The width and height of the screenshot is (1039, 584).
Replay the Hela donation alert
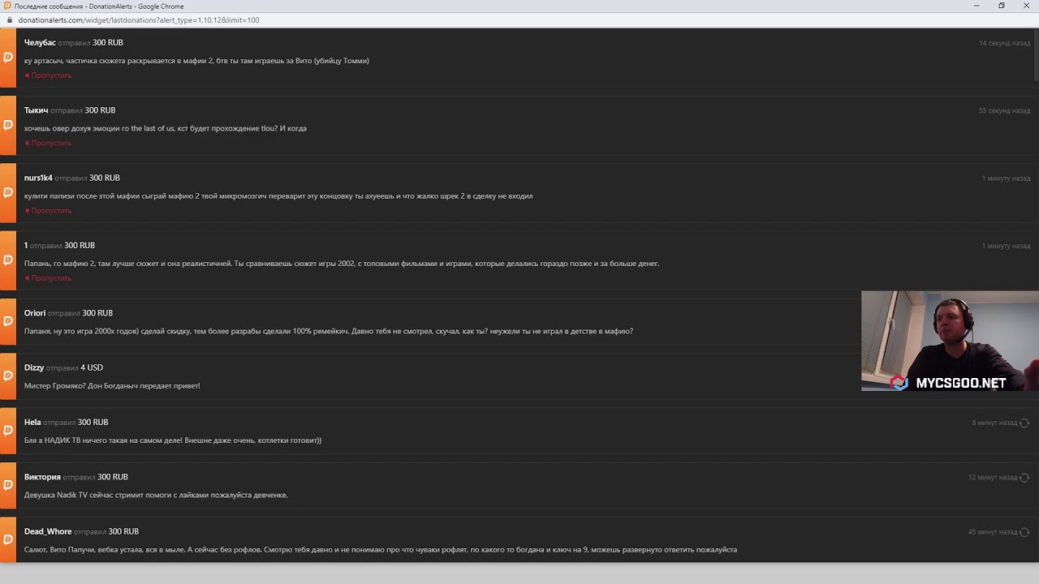[1024, 423]
